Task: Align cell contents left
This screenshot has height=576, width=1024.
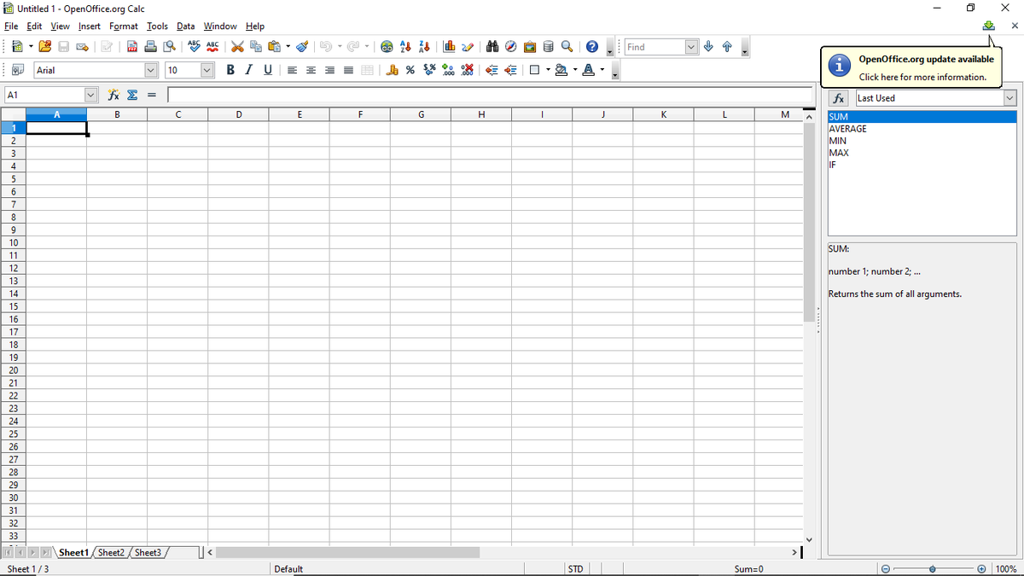Action: 292,70
